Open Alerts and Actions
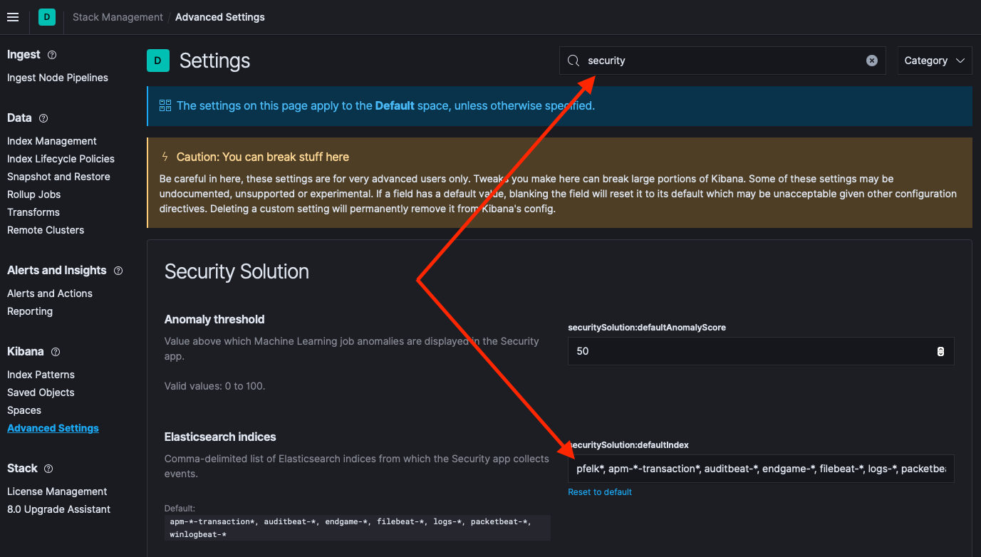The width and height of the screenshot is (981, 557). (x=50, y=293)
